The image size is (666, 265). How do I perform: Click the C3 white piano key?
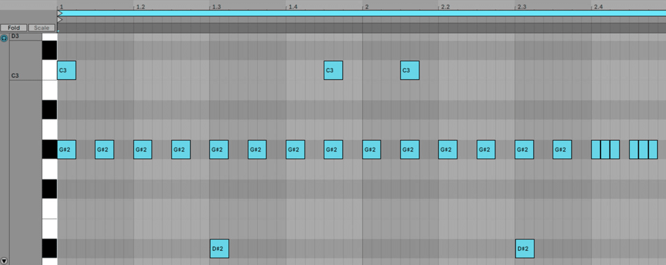tap(50, 70)
